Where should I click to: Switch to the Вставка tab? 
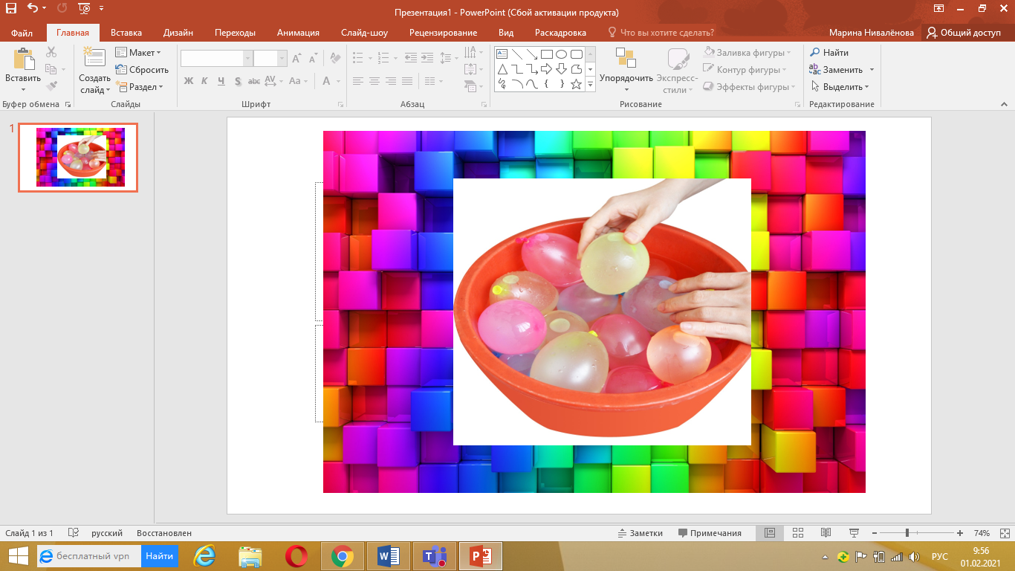[x=126, y=33]
